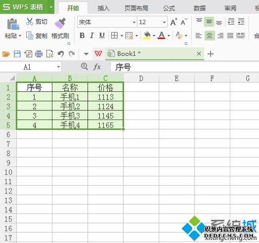
Task: Click the Increase font size icon
Action: (x=174, y=22)
